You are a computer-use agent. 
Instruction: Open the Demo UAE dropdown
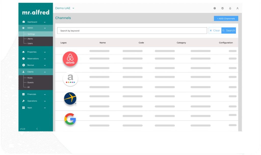point(65,8)
